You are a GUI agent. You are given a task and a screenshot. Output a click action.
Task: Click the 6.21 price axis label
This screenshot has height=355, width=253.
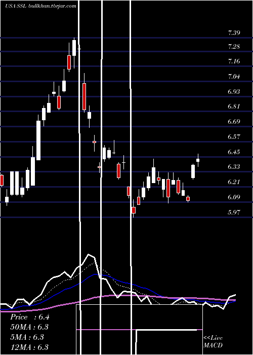234,182
